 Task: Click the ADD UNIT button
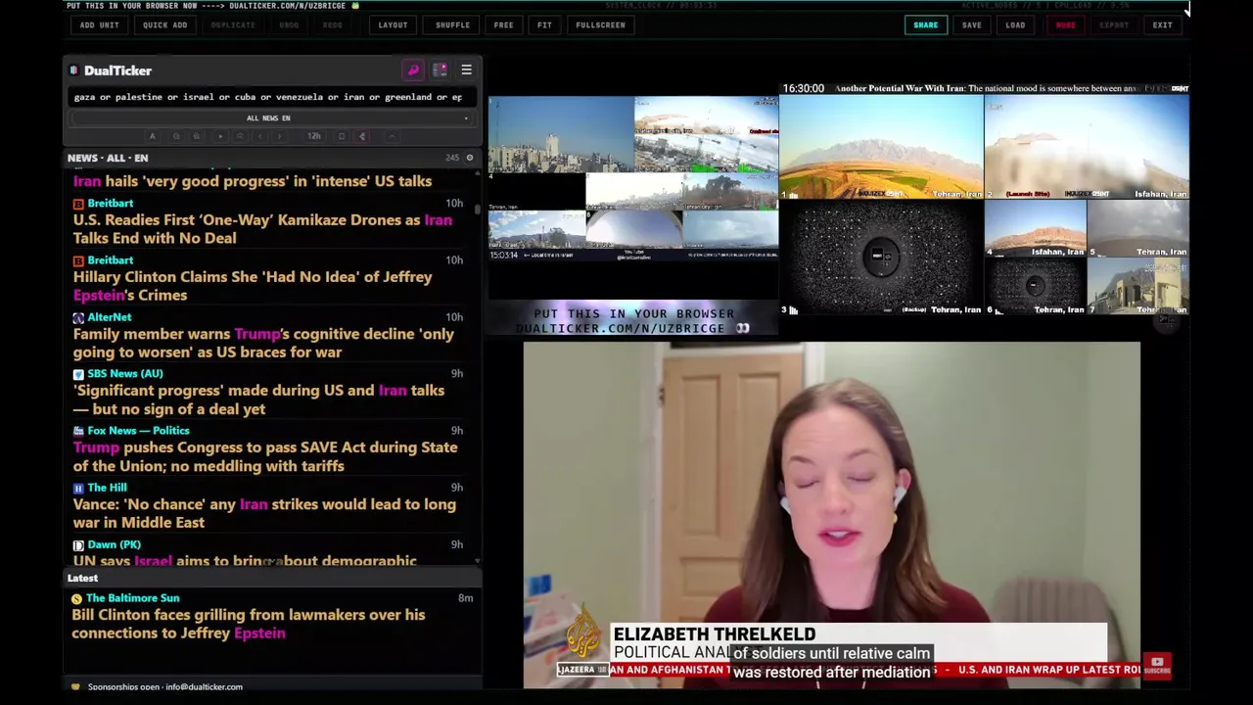[x=99, y=24]
